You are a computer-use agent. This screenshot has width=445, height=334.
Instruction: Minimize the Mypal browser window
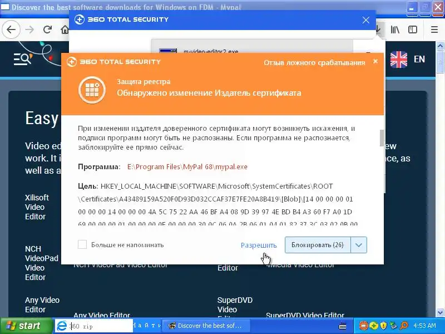pos(412,7)
